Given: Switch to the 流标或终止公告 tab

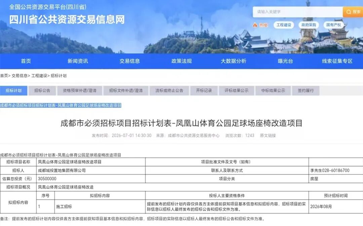Looking at the screenshot, I should point(169,91).
